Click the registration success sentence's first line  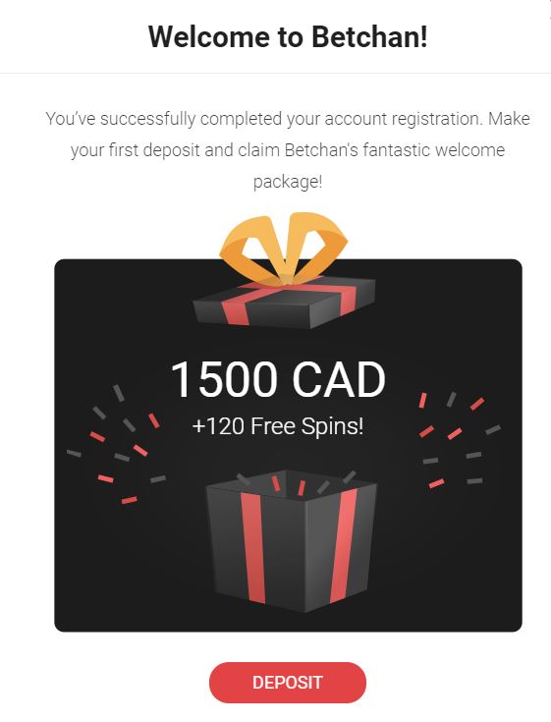[288, 119]
